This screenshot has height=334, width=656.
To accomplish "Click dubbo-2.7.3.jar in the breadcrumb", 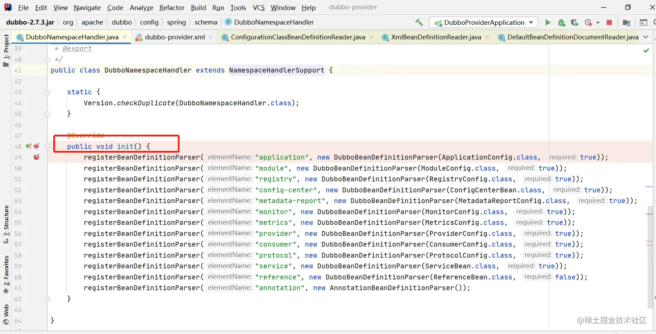I will (30, 22).
